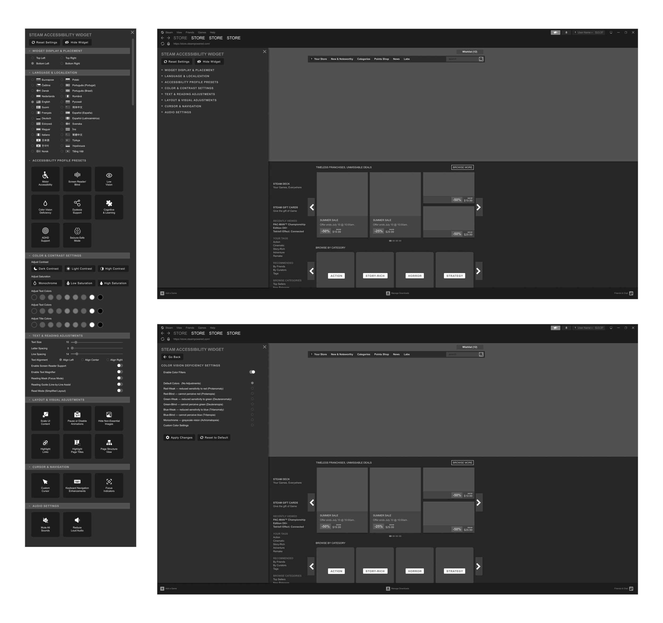Expand Cursor & Navigation in top window
Viewport: 663px width, 623px height.
181,106
